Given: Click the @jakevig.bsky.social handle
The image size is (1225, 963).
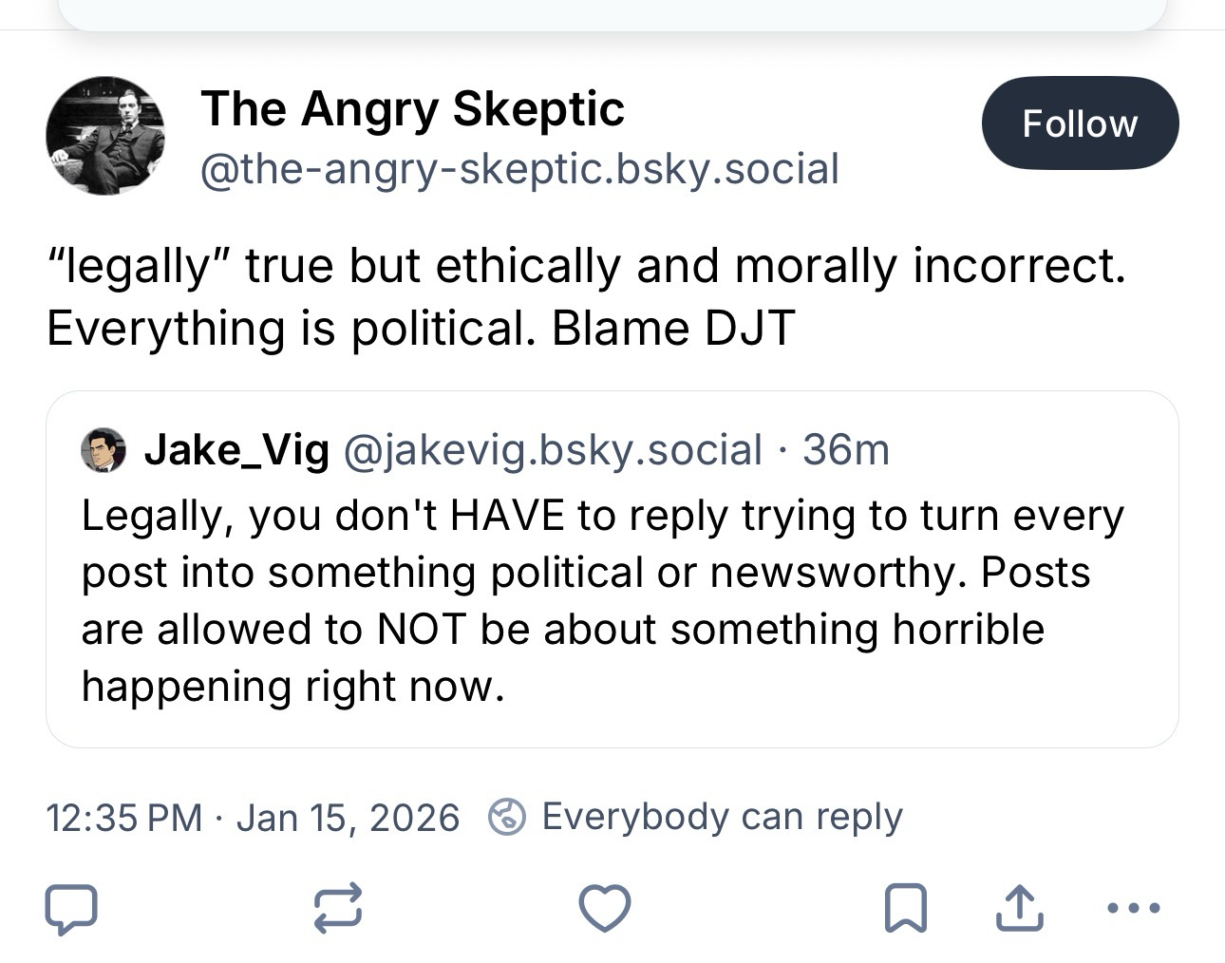Looking at the screenshot, I should (x=551, y=450).
